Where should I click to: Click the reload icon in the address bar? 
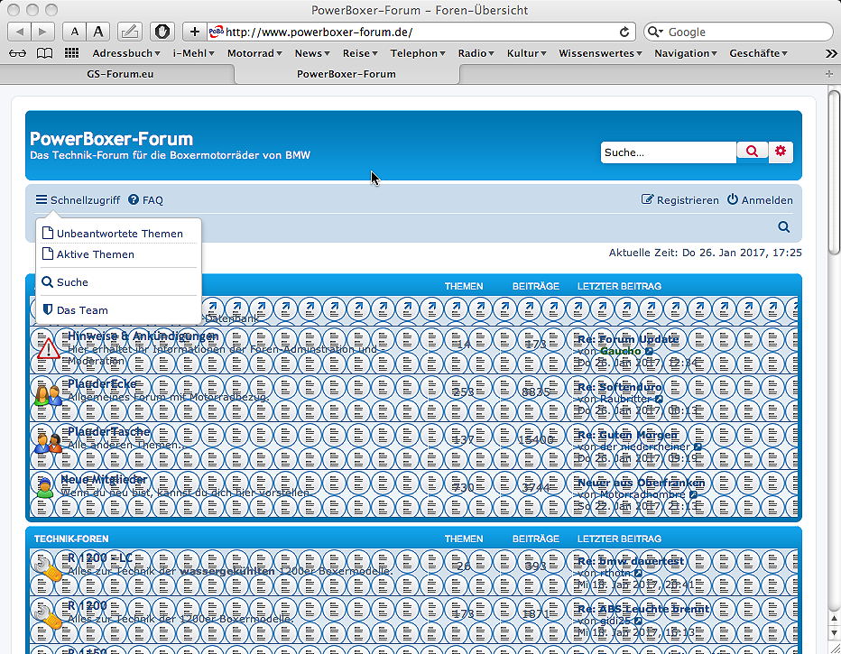click(624, 32)
